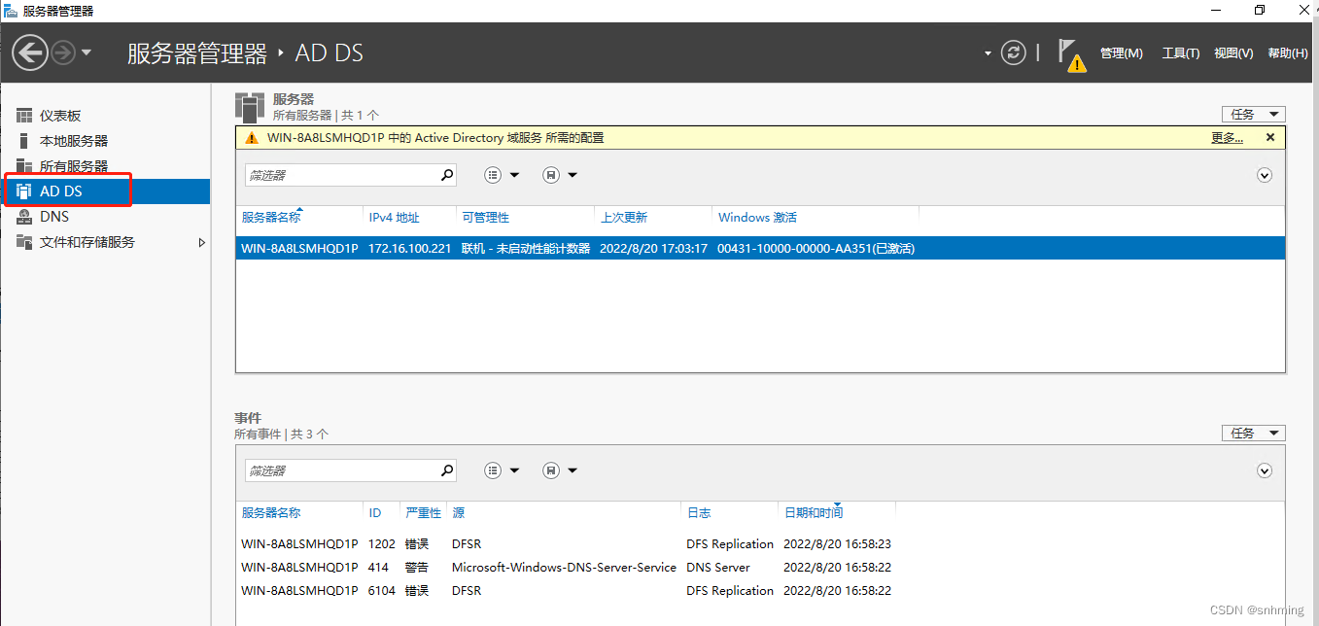
Task: Click the Server Manager title bar icon
Action: coord(11,10)
